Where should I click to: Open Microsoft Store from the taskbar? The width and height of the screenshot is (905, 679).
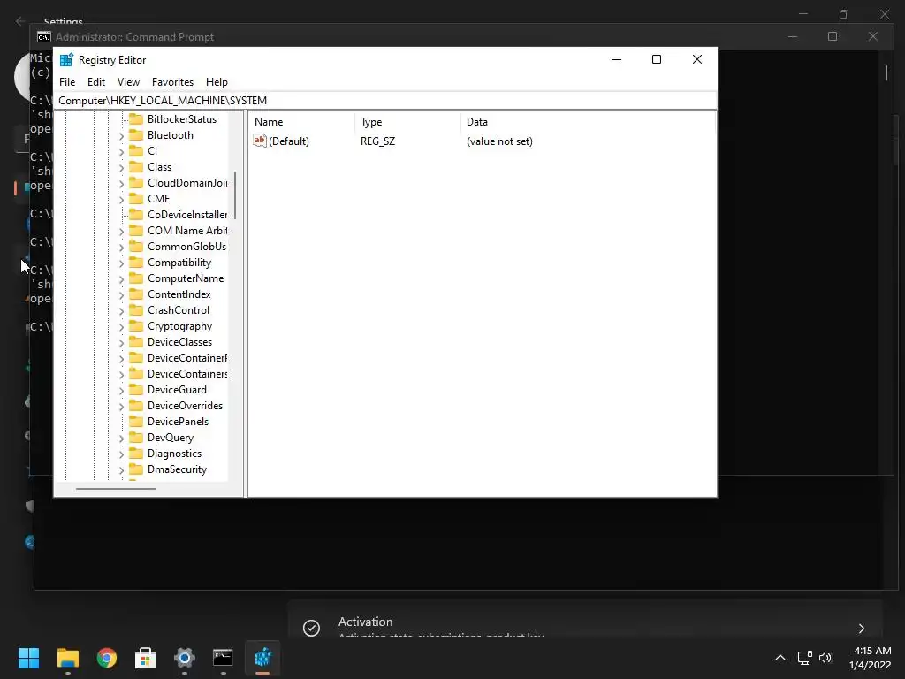click(x=146, y=658)
